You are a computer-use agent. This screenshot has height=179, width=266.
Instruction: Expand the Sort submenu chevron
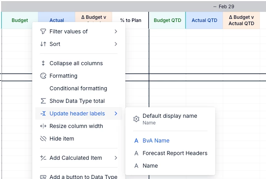coord(116,44)
